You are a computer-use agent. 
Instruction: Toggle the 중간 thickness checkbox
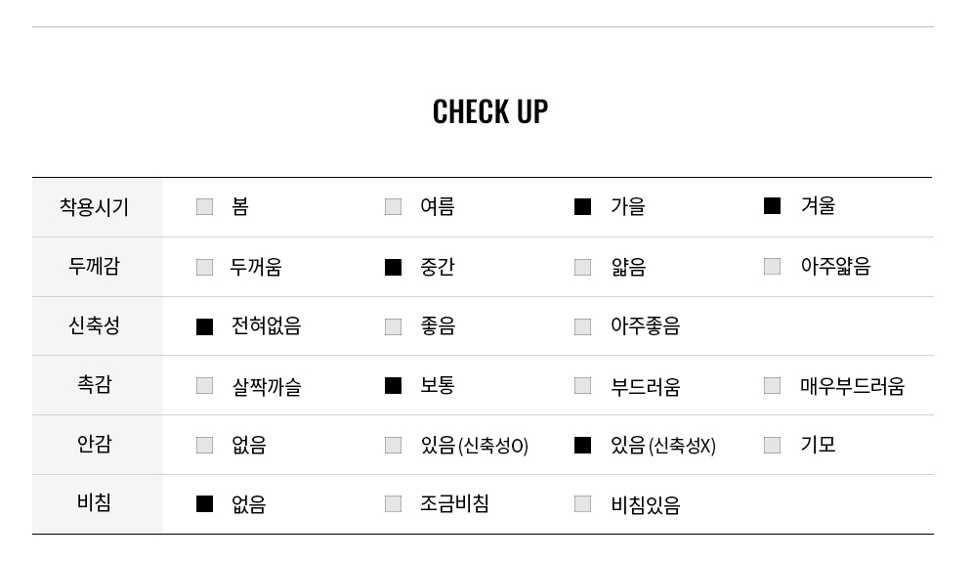pos(394,268)
